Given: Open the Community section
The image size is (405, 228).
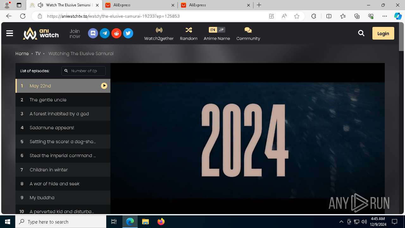Looking at the screenshot, I should point(248,34).
